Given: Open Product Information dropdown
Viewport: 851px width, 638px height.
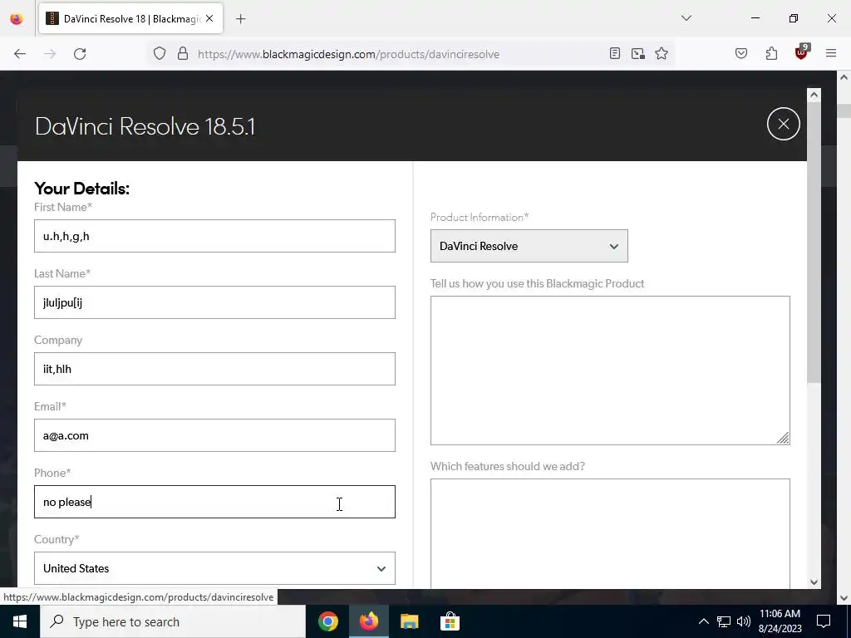Looking at the screenshot, I should [529, 246].
